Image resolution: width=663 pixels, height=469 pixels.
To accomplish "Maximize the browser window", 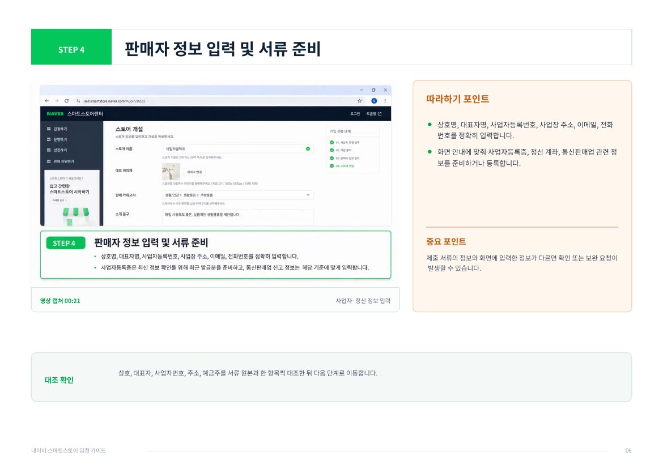I will click(373, 90).
